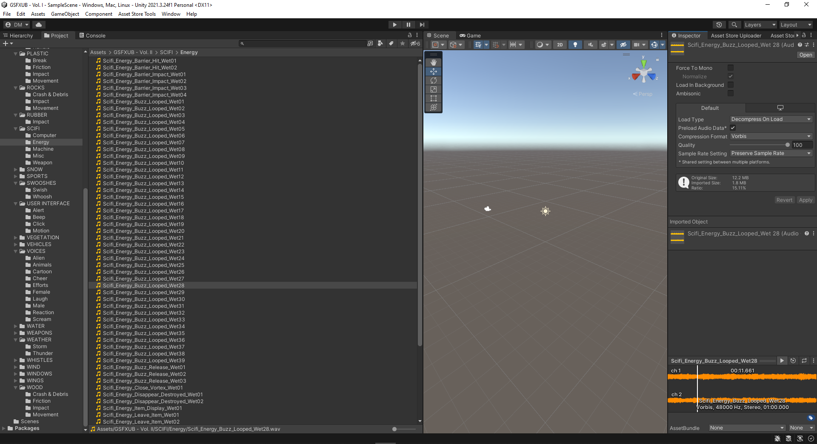Select the Rect tool in Scene toolbar
This screenshot has height=444, width=817.
(x=434, y=98)
